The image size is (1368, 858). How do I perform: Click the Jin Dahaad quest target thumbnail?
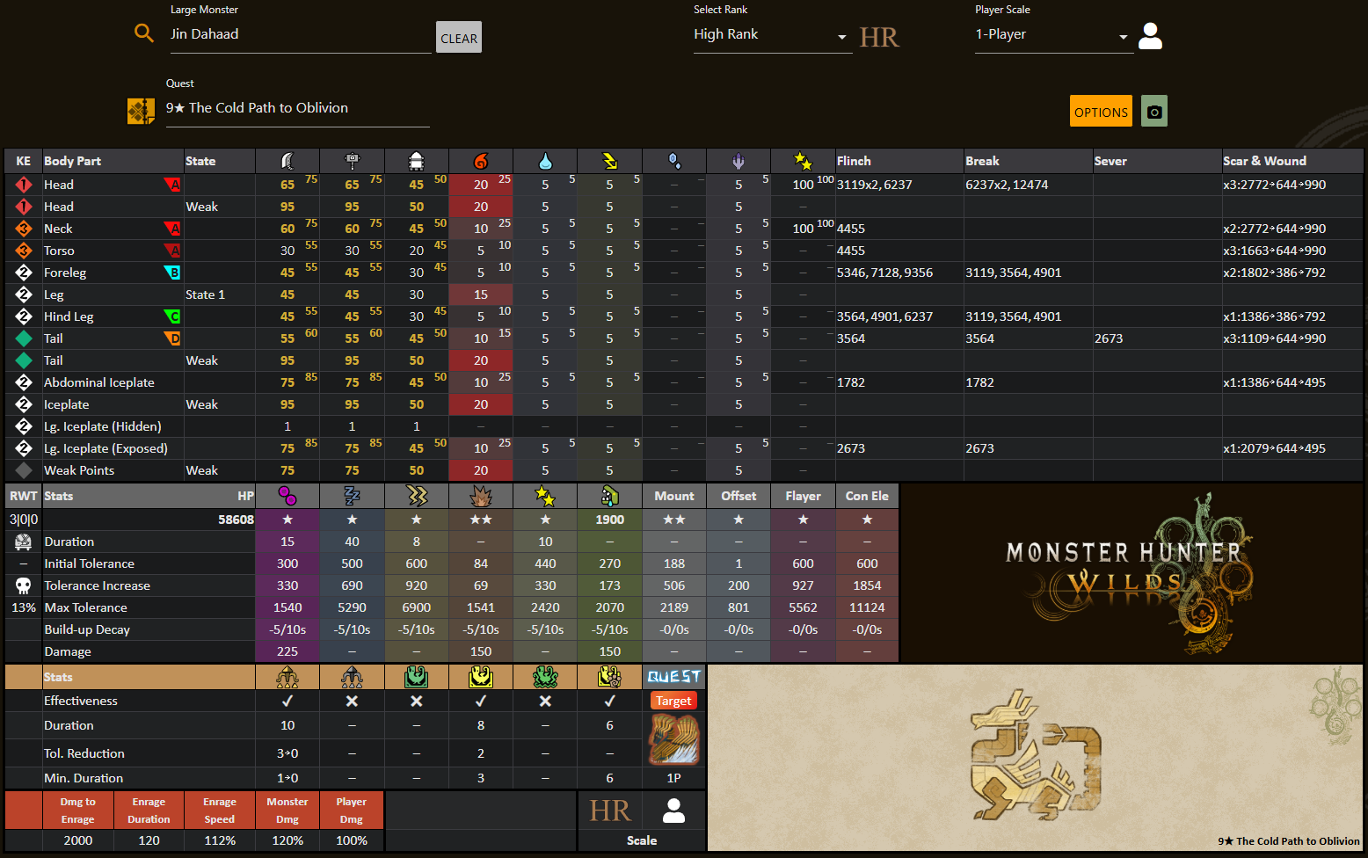[x=673, y=739]
